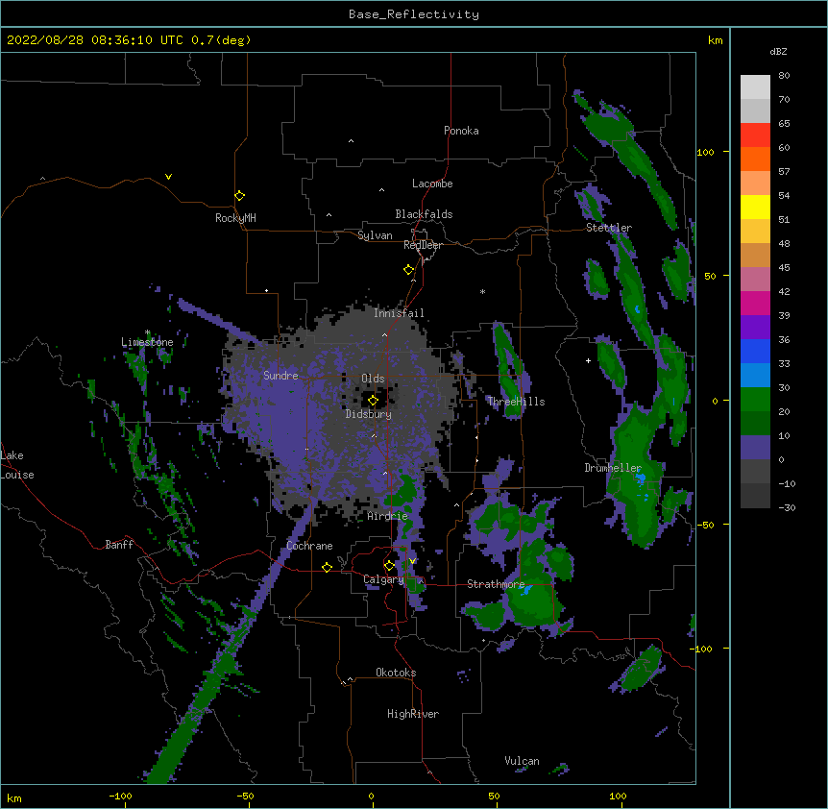
Task: Click the RedDeer city label
Action: click(x=423, y=245)
